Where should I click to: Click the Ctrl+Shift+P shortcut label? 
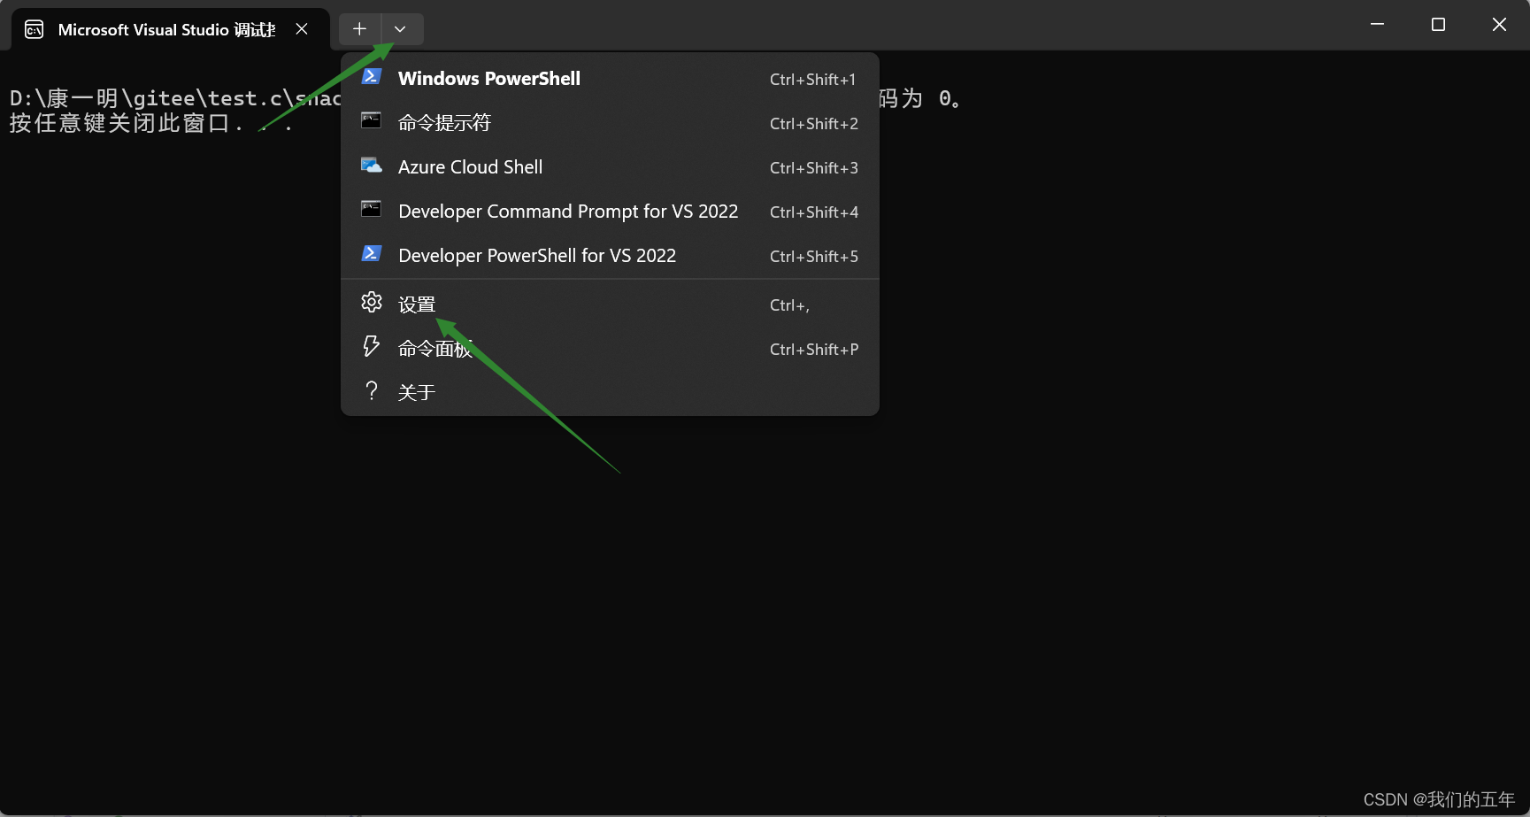click(813, 350)
